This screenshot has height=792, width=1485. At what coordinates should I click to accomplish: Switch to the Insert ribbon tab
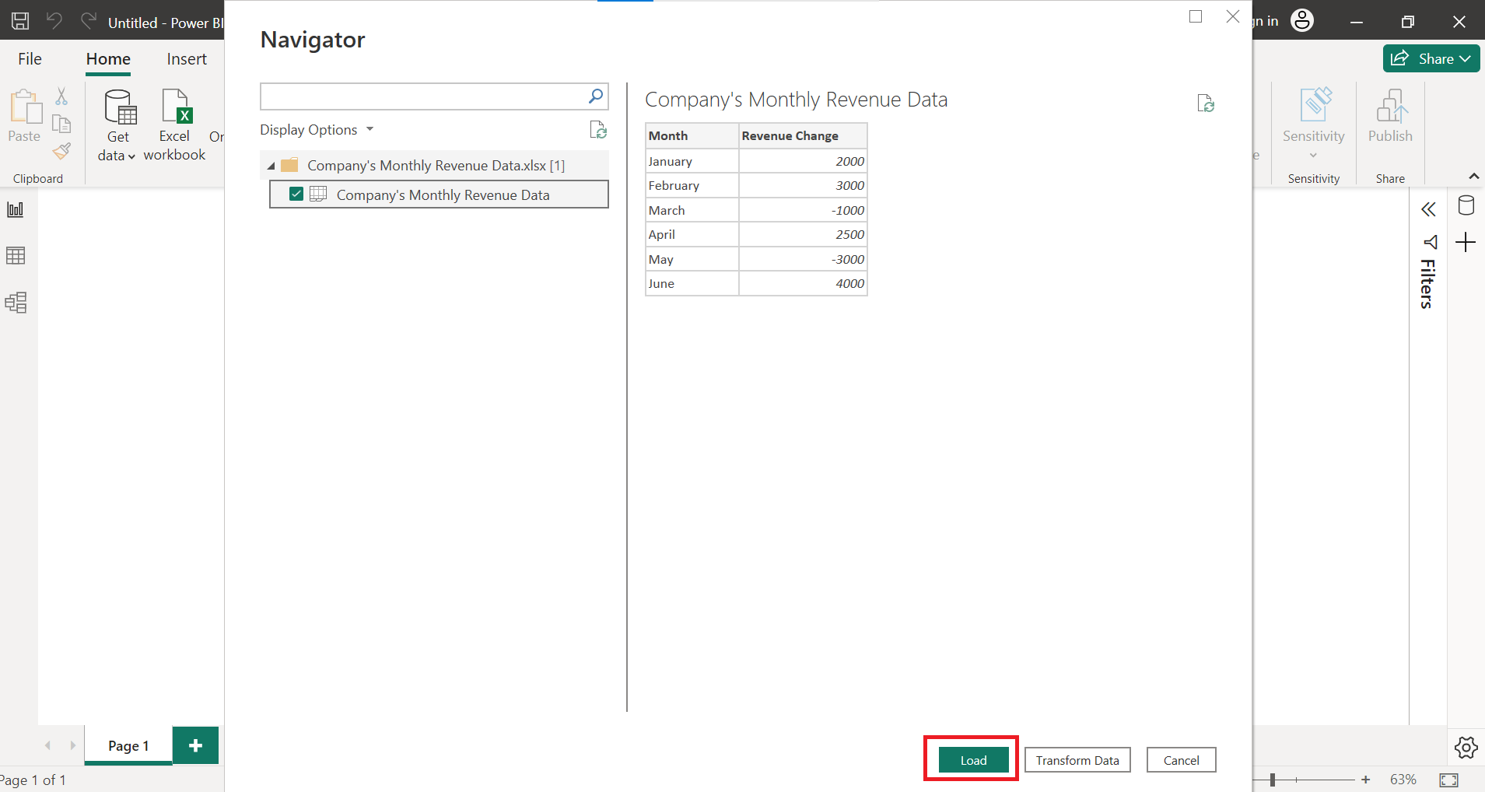(x=187, y=59)
